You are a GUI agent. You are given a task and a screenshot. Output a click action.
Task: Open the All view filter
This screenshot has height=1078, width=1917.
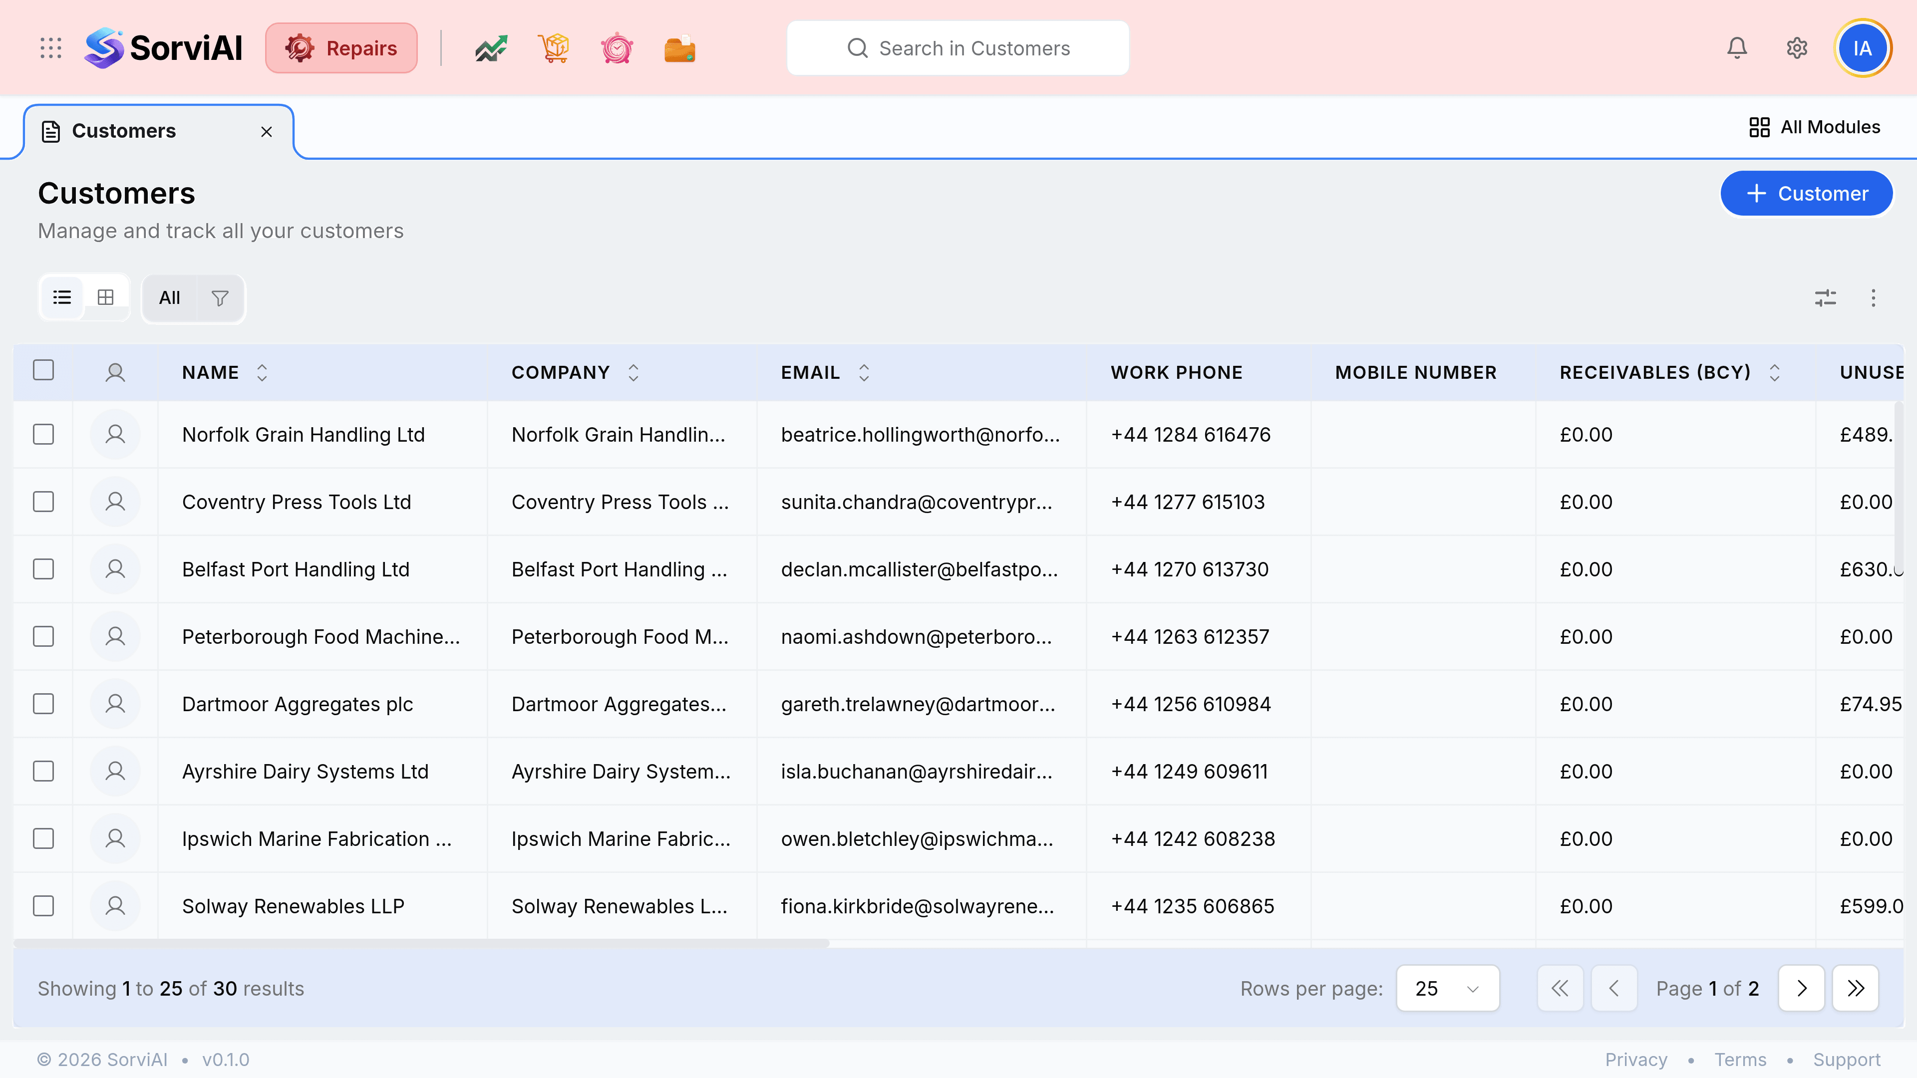pyautogui.click(x=170, y=298)
